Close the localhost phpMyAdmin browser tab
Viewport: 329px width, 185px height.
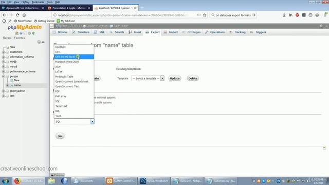tap(135, 8)
